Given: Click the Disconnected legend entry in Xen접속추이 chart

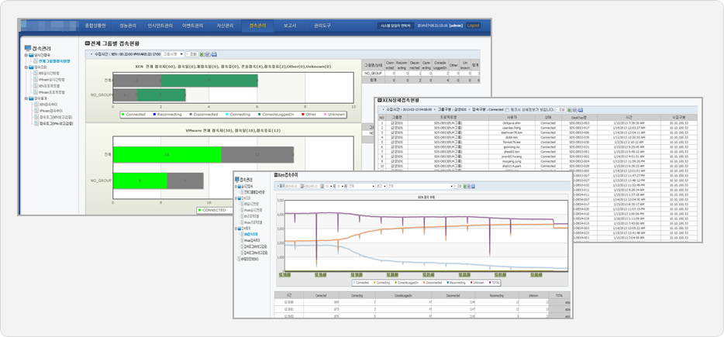Looking at the screenshot, I should pyautogui.click(x=433, y=283).
